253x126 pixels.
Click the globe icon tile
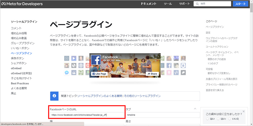(x=74, y=65)
